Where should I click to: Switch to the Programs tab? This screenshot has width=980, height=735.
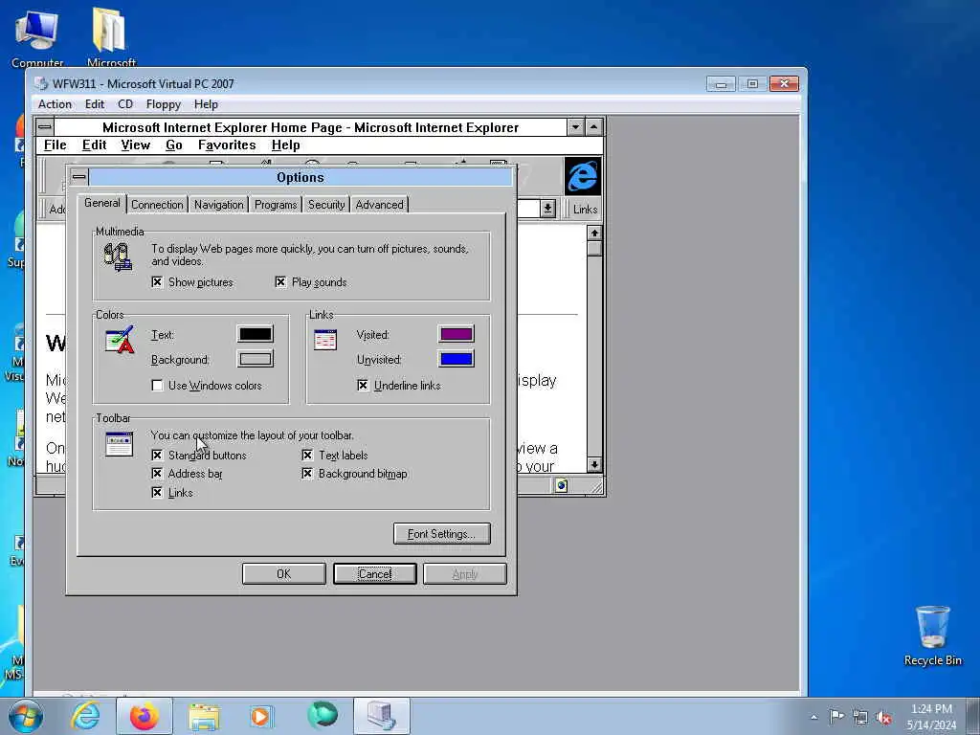click(275, 205)
